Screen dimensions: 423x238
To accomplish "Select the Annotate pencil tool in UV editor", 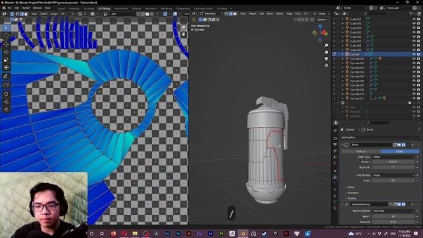I will click(6, 77).
